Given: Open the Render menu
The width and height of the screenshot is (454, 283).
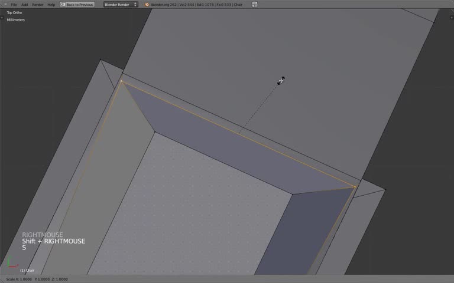Looking at the screenshot, I should click(x=38, y=5).
